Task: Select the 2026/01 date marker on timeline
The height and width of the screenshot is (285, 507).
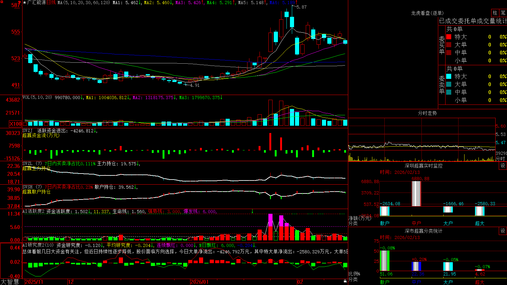Action: tap(200, 282)
